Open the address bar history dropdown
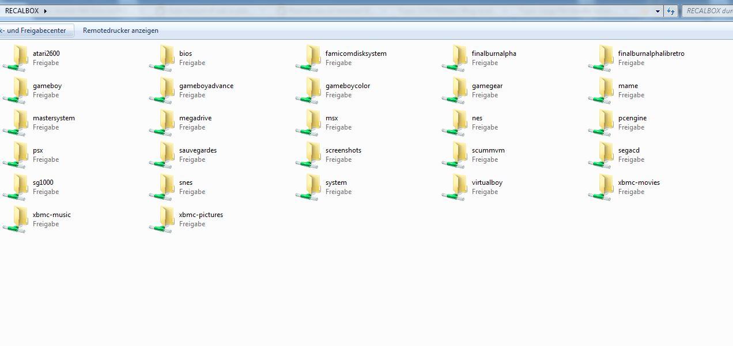733x346 pixels. [x=658, y=11]
